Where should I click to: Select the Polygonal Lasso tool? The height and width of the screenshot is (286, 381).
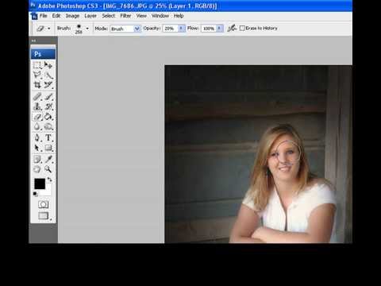coord(37,75)
